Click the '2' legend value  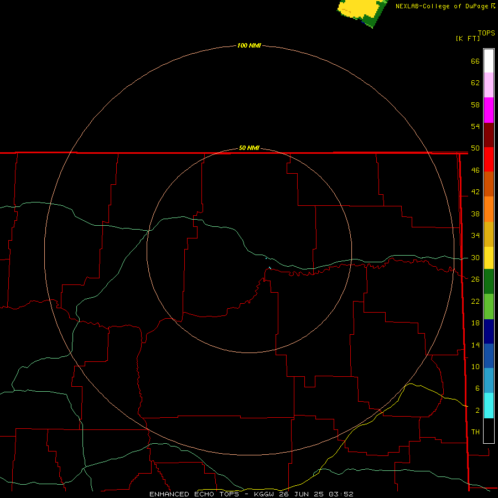pyautogui.click(x=477, y=411)
